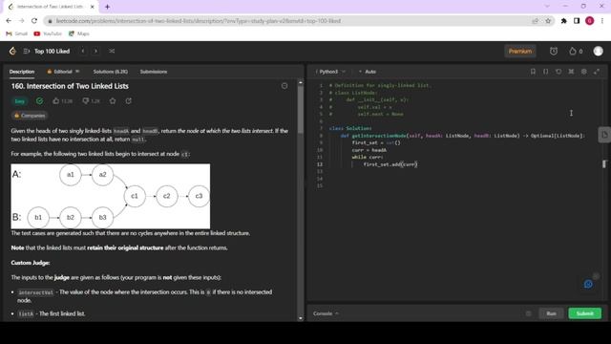Open the timer alarm clock icon
Viewport: 611px width, 344px height.
(554, 51)
